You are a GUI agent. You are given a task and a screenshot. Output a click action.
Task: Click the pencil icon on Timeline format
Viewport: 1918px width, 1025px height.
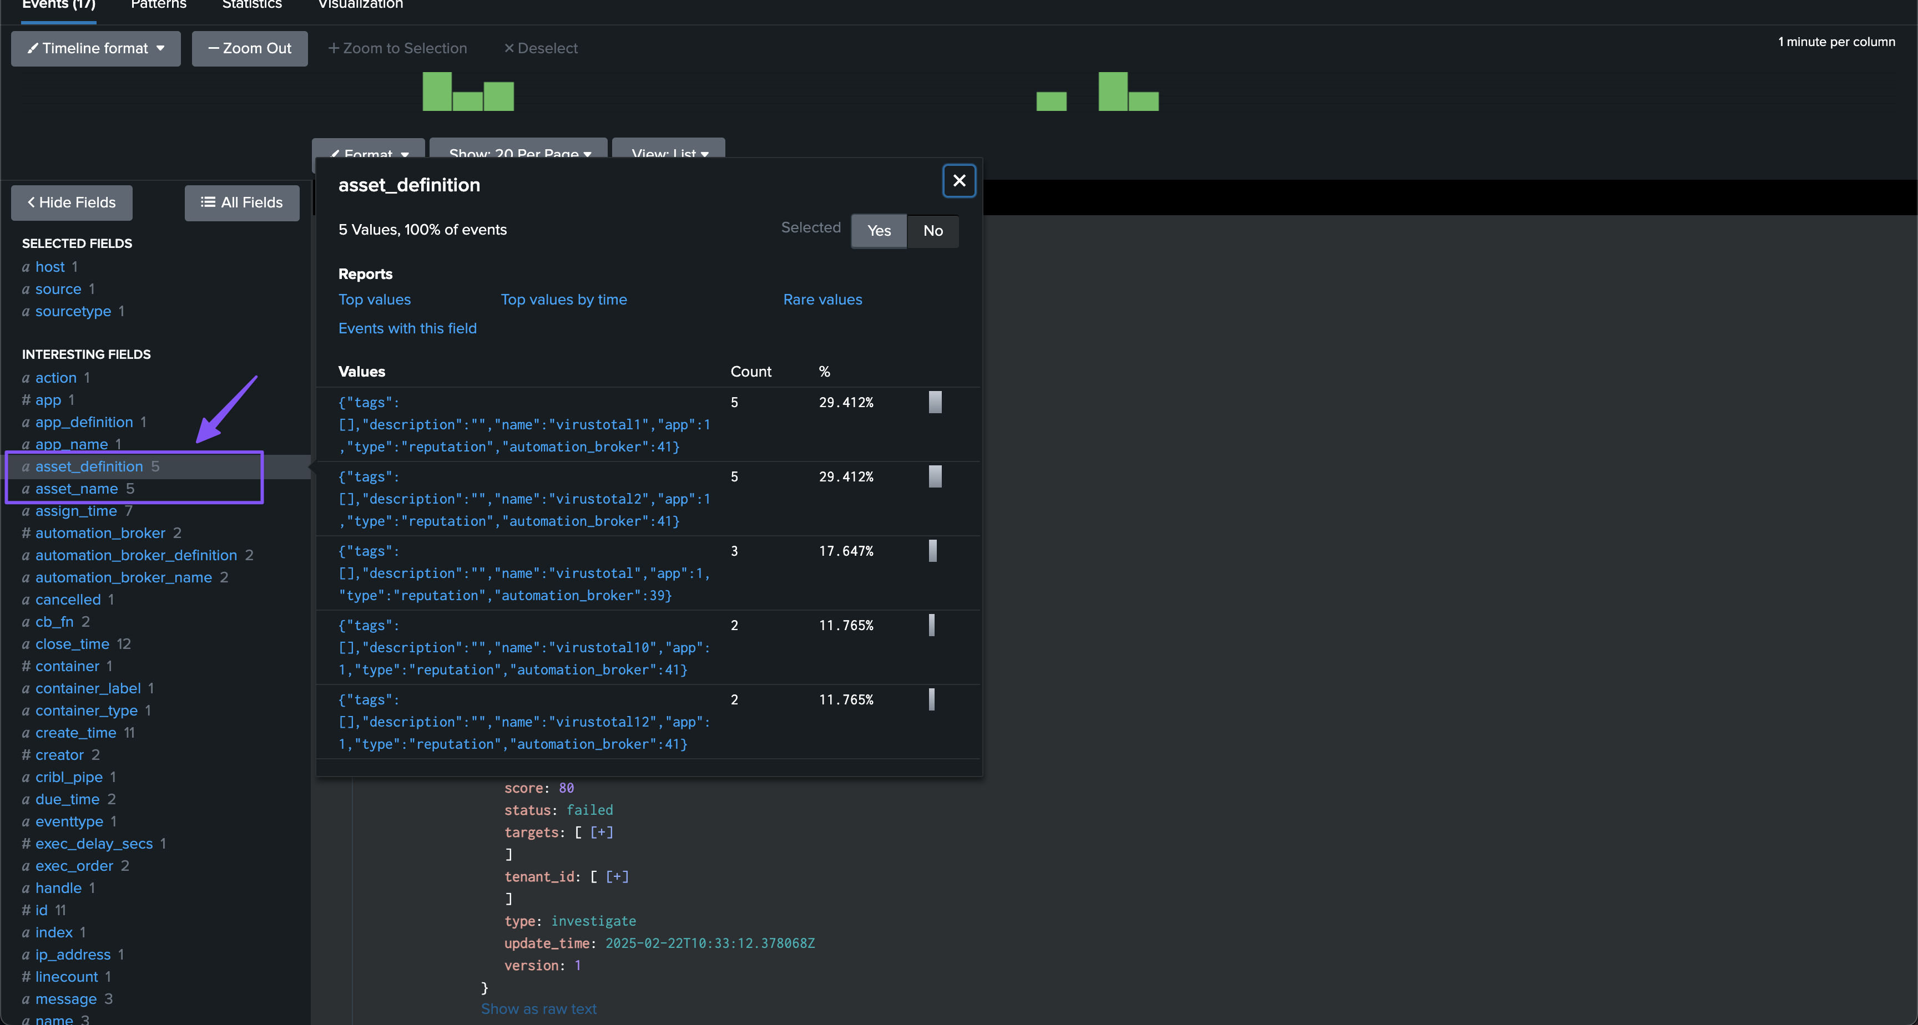(x=33, y=48)
